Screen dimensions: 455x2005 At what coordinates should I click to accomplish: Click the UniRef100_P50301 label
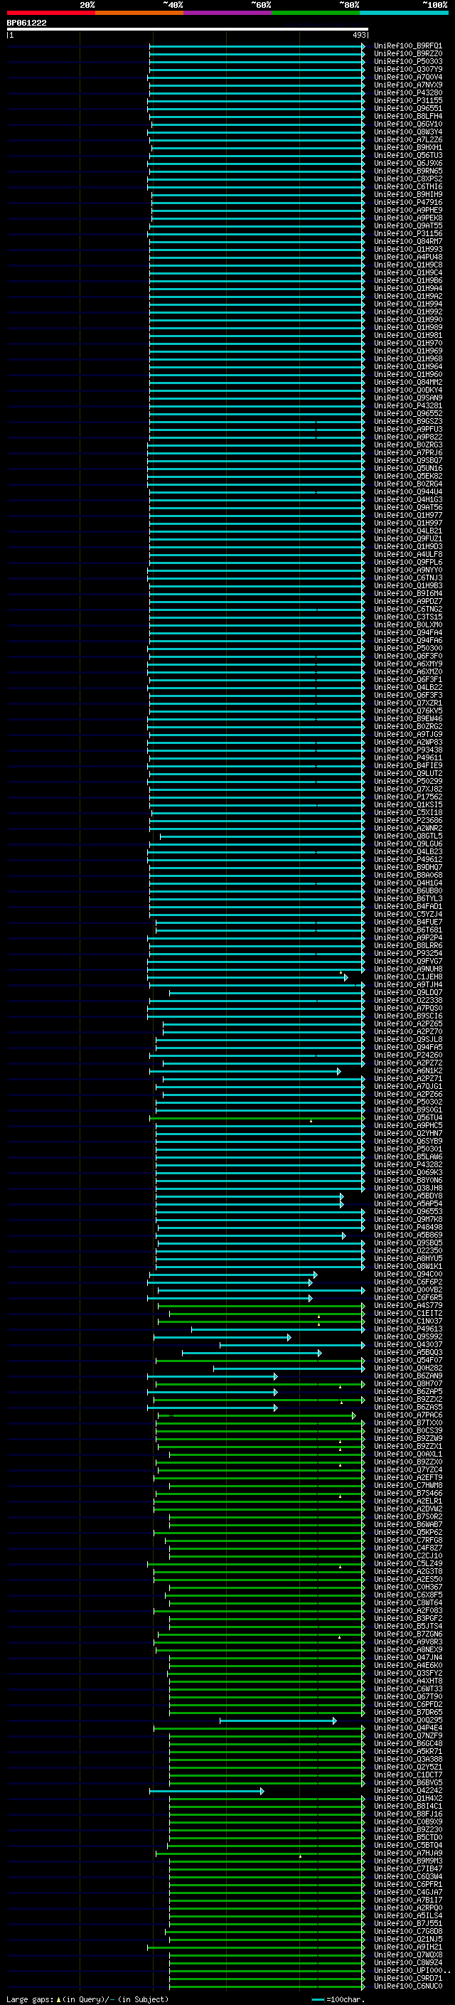click(x=407, y=1149)
